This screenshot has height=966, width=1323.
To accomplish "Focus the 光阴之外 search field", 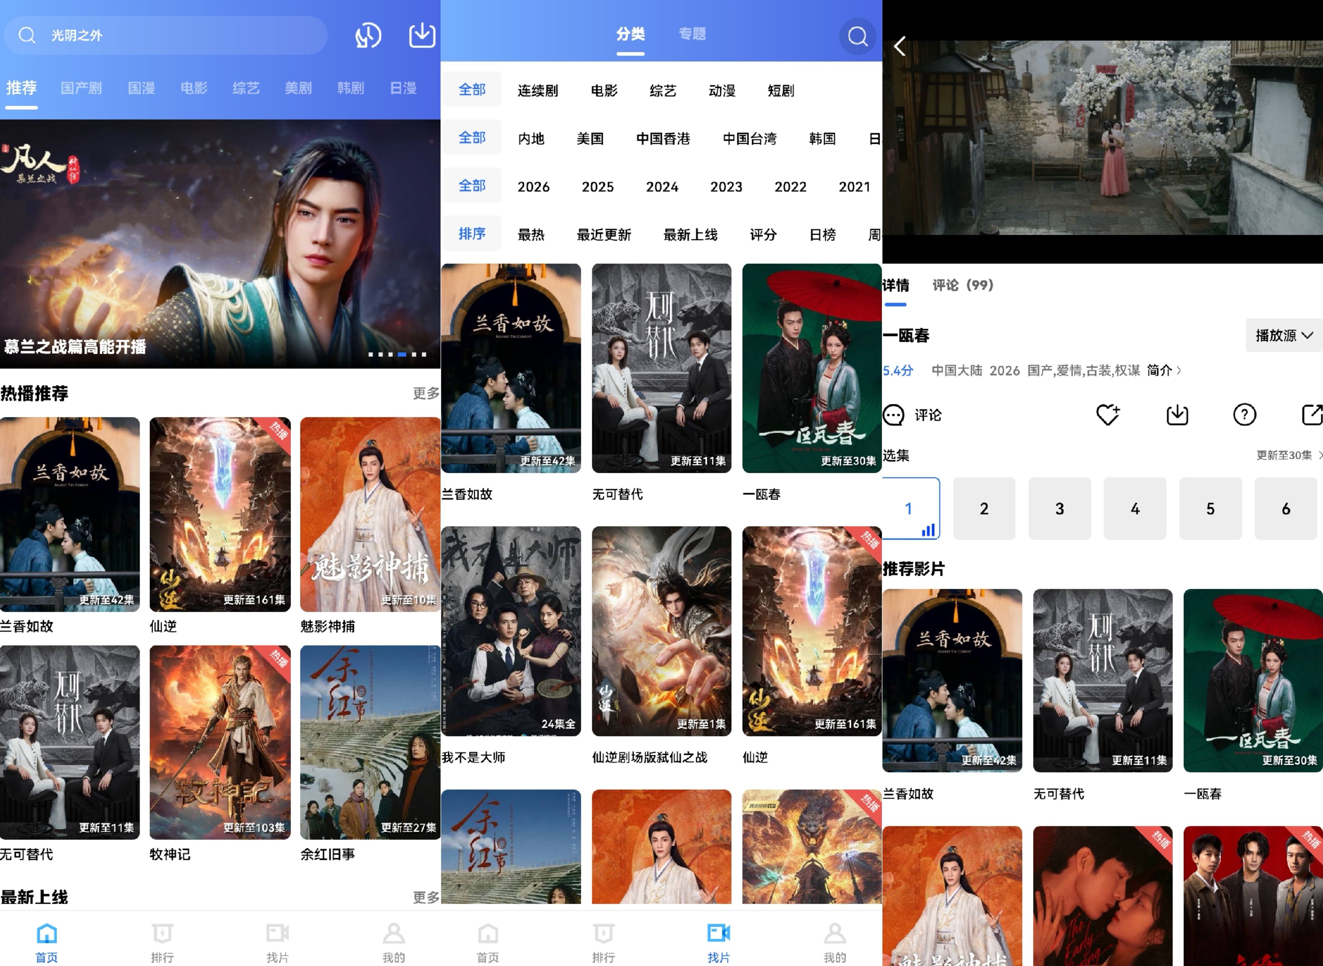I will [x=165, y=36].
